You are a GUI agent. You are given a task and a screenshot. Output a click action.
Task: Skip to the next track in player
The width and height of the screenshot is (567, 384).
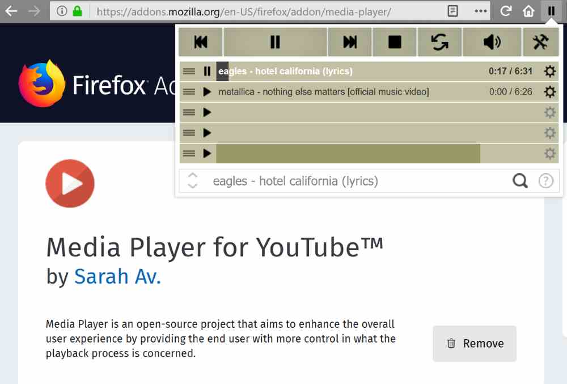tap(350, 42)
